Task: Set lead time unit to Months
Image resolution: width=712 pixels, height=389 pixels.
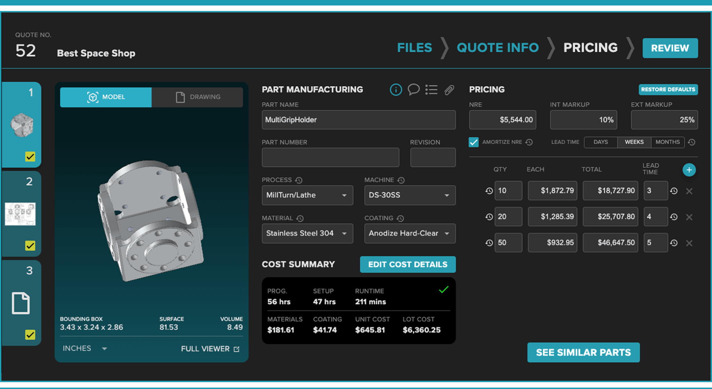Action: click(667, 142)
